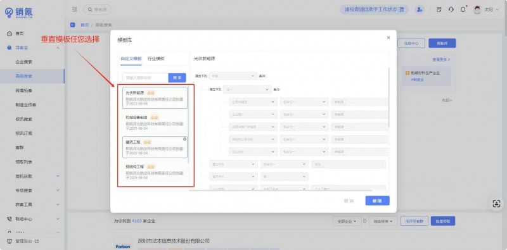The image size is (507, 250).
Task: Select the 光伏新能源 template card
Action: pyautogui.click(x=155, y=97)
